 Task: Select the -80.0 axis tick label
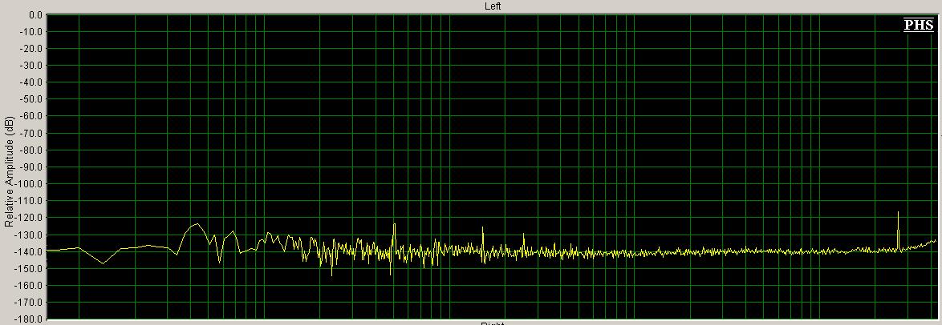(x=32, y=150)
